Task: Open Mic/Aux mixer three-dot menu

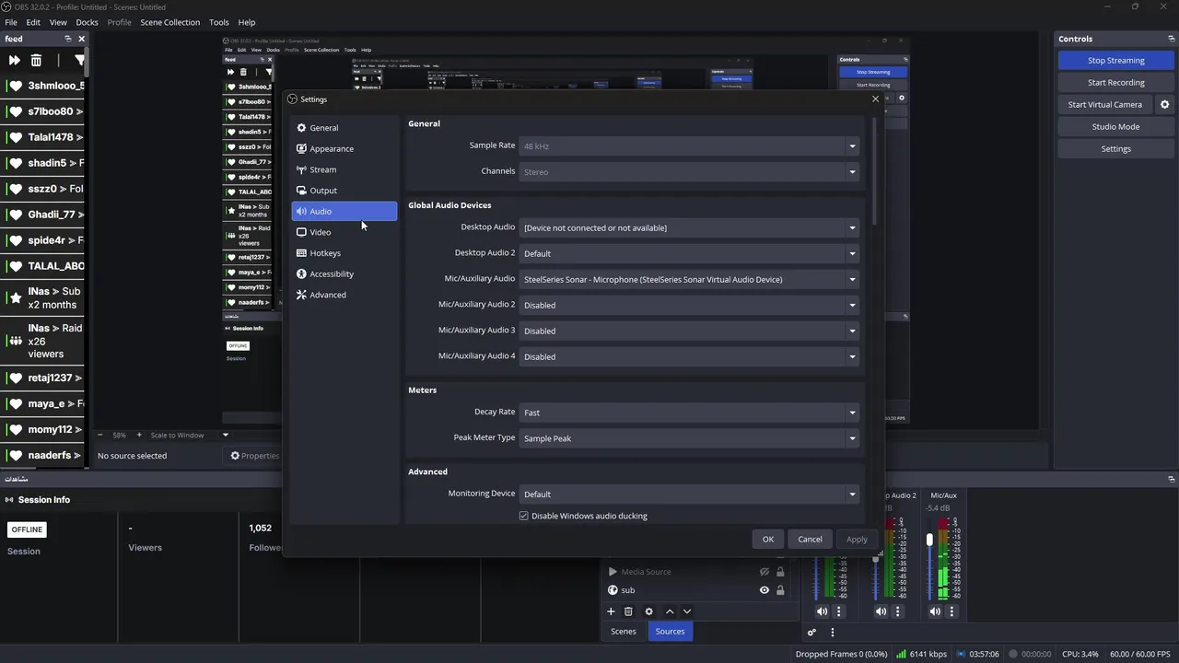Action: [x=951, y=611]
